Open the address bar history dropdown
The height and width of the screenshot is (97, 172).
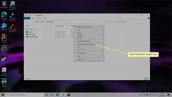coord(104,22)
